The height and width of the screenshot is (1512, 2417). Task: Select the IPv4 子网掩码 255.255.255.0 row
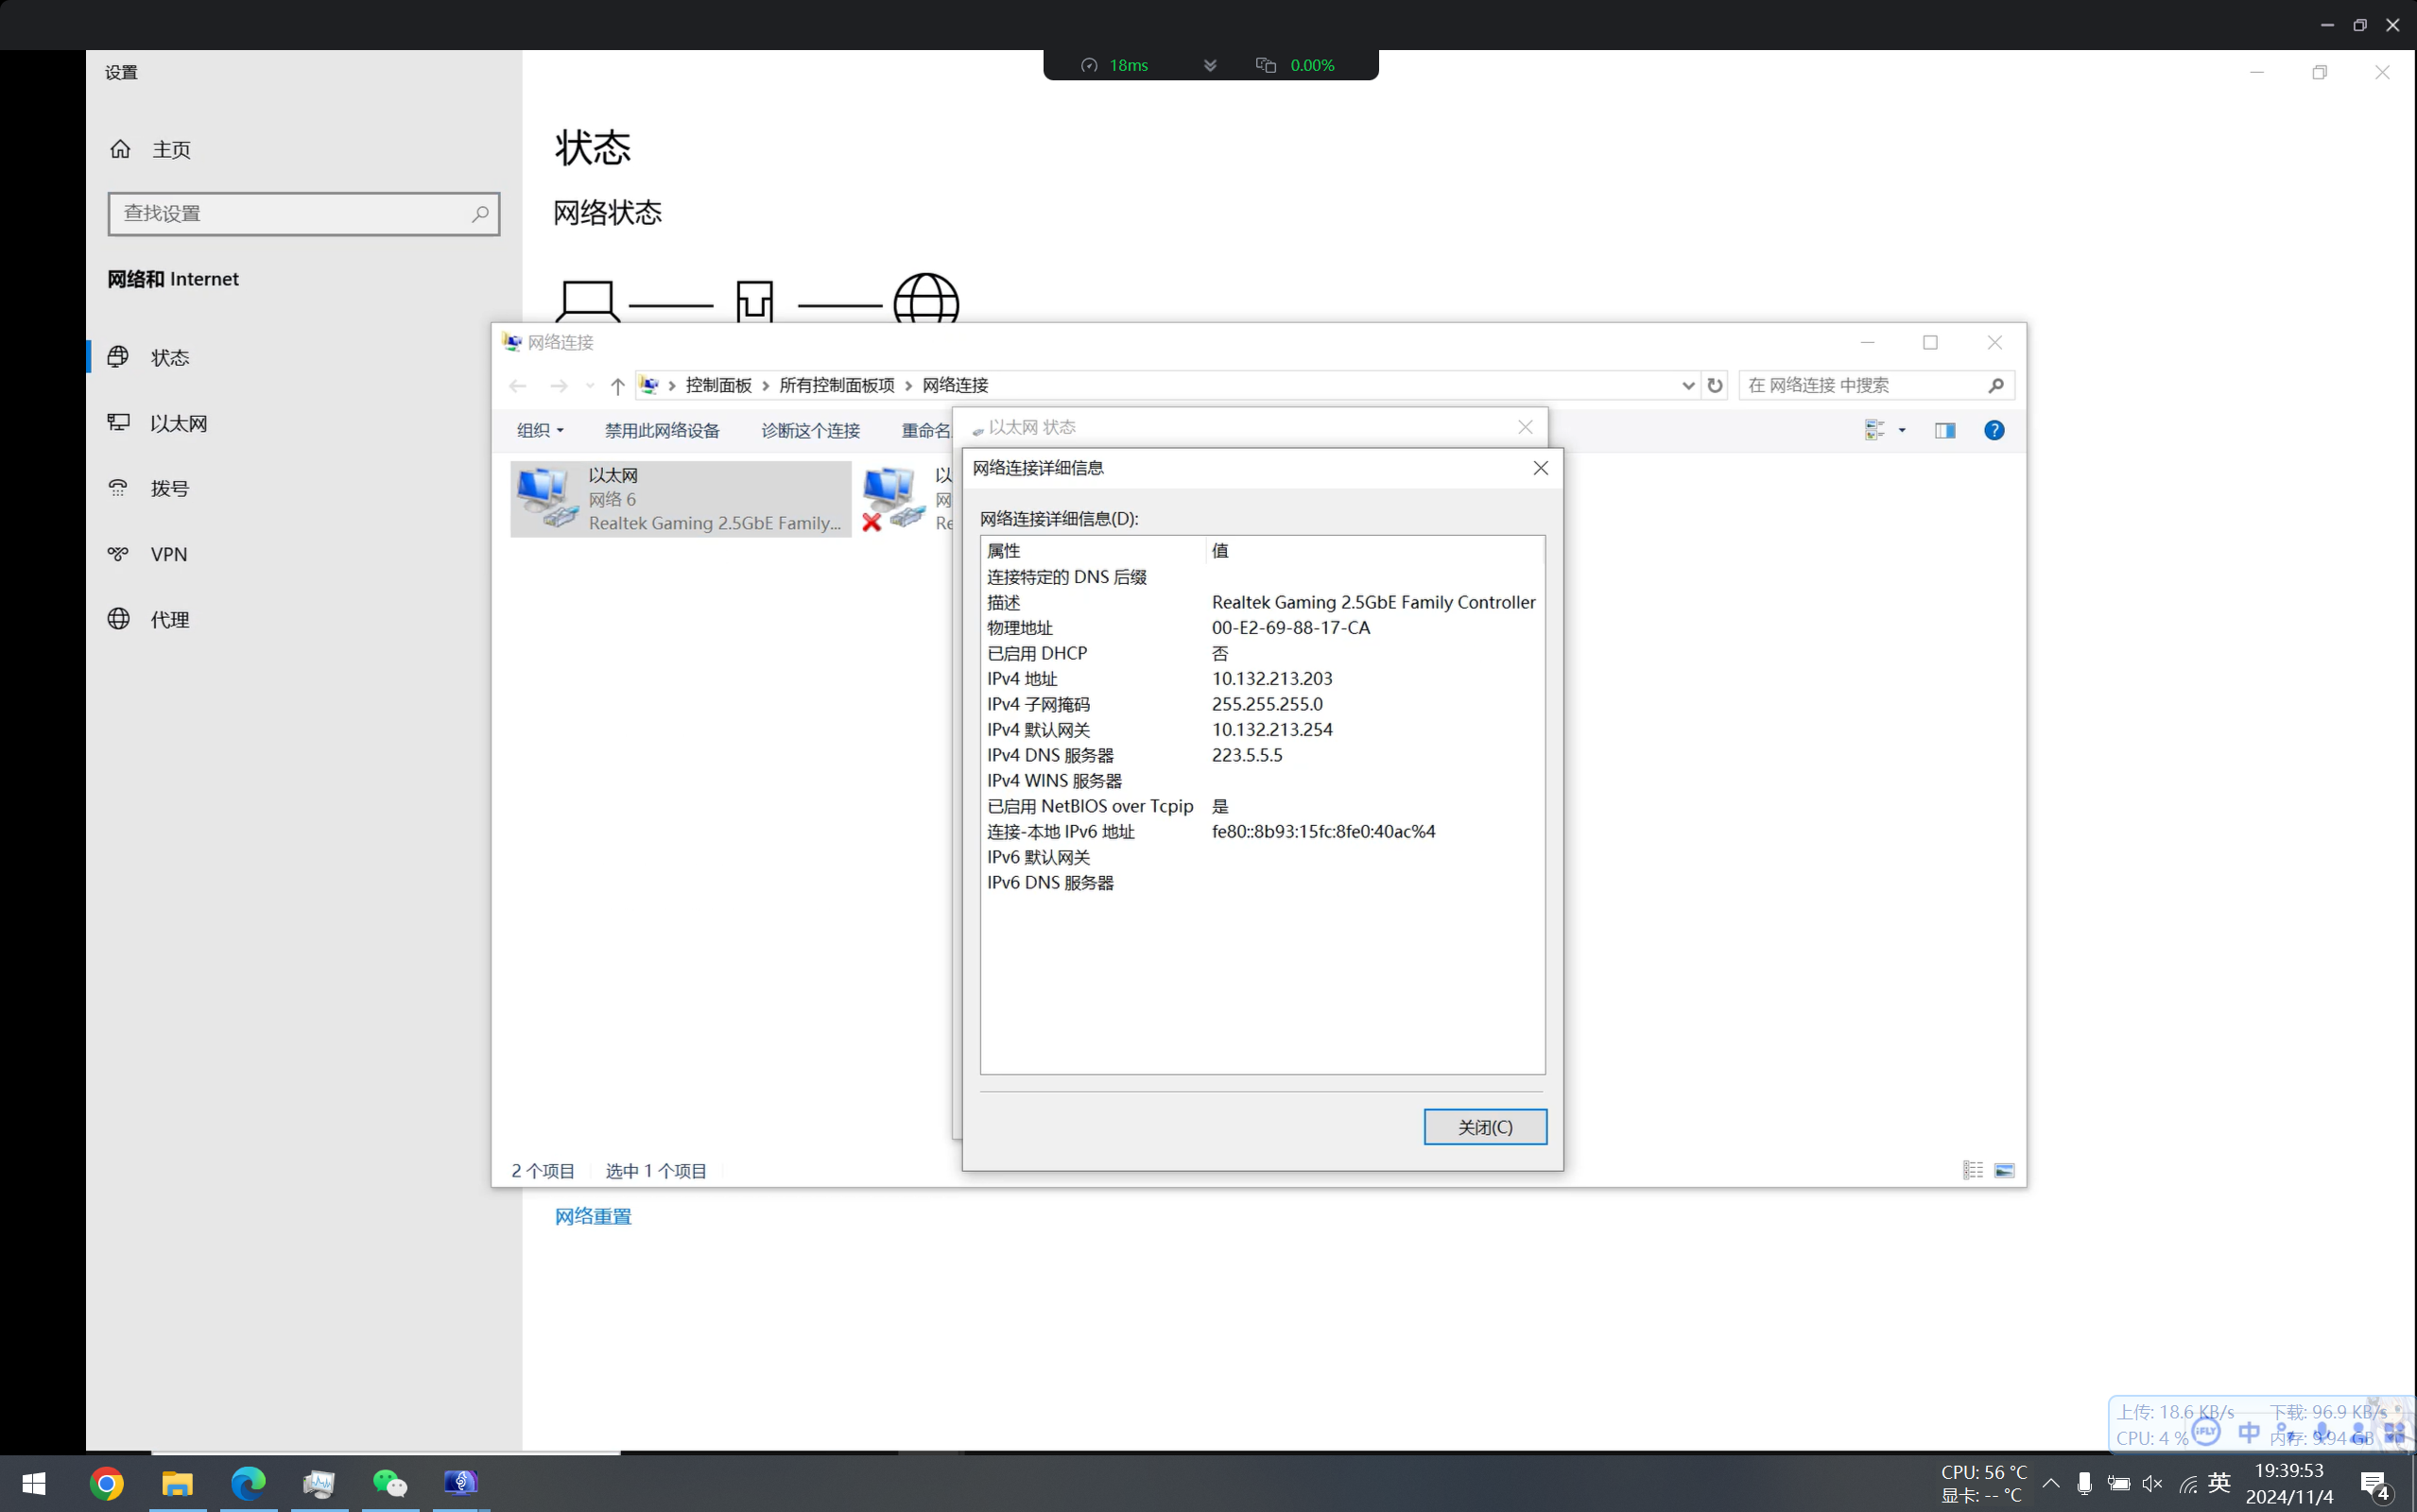[1262, 704]
